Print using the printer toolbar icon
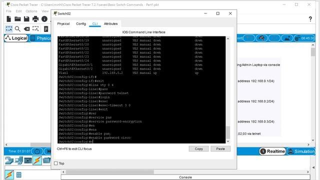Image resolution: width=320 pixels, height=180 pixels. (x=35, y=19)
